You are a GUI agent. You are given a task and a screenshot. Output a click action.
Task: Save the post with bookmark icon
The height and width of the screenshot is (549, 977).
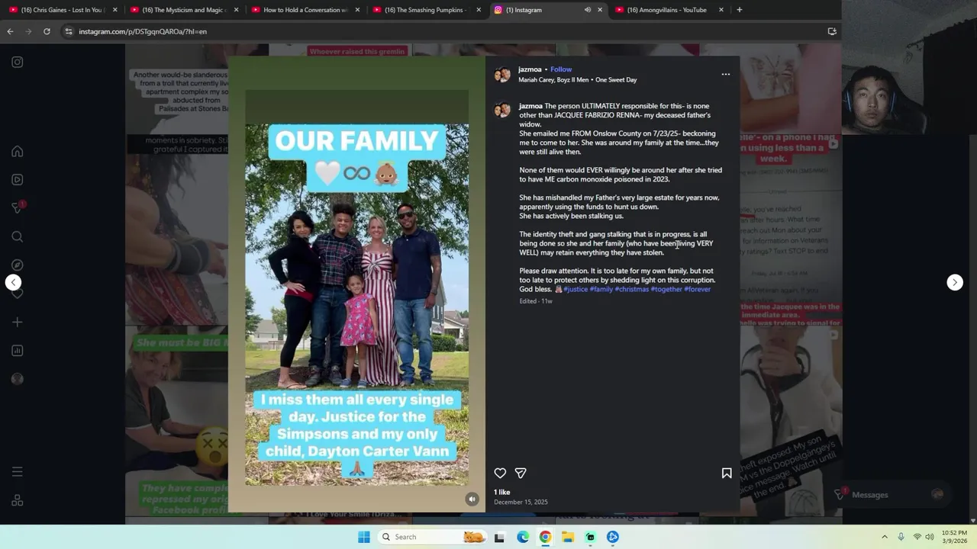tap(727, 474)
